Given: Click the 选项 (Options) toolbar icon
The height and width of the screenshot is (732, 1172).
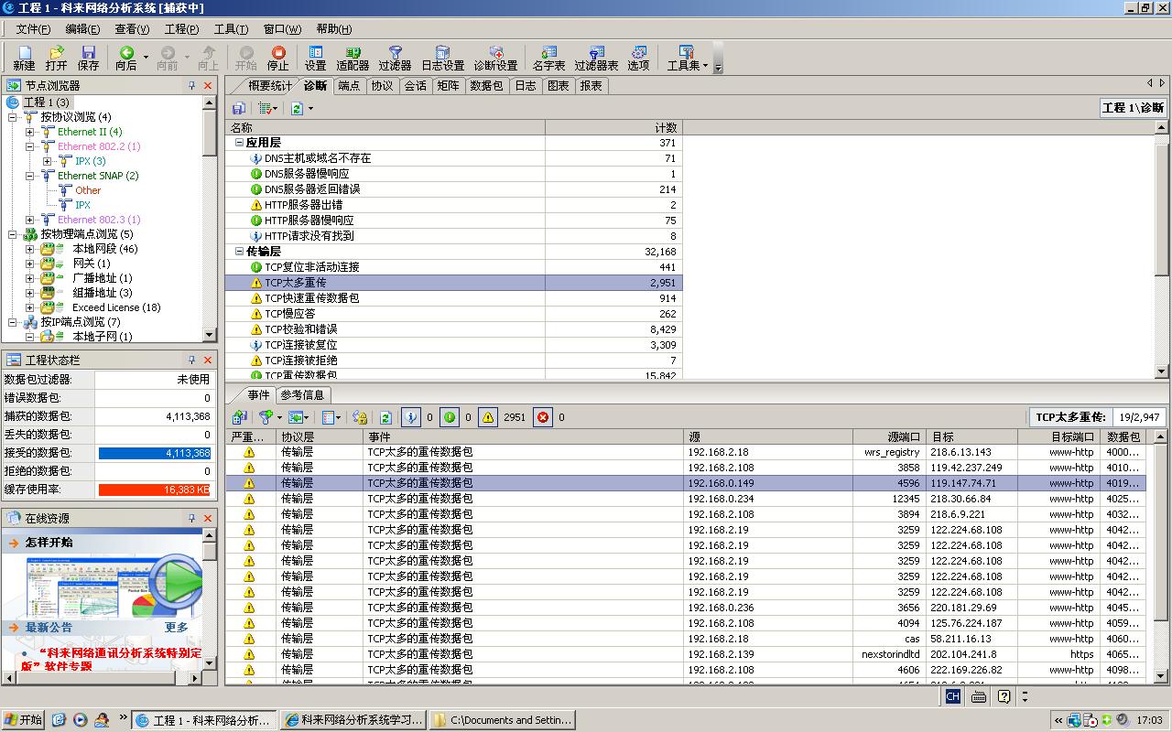Looking at the screenshot, I should tap(638, 58).
